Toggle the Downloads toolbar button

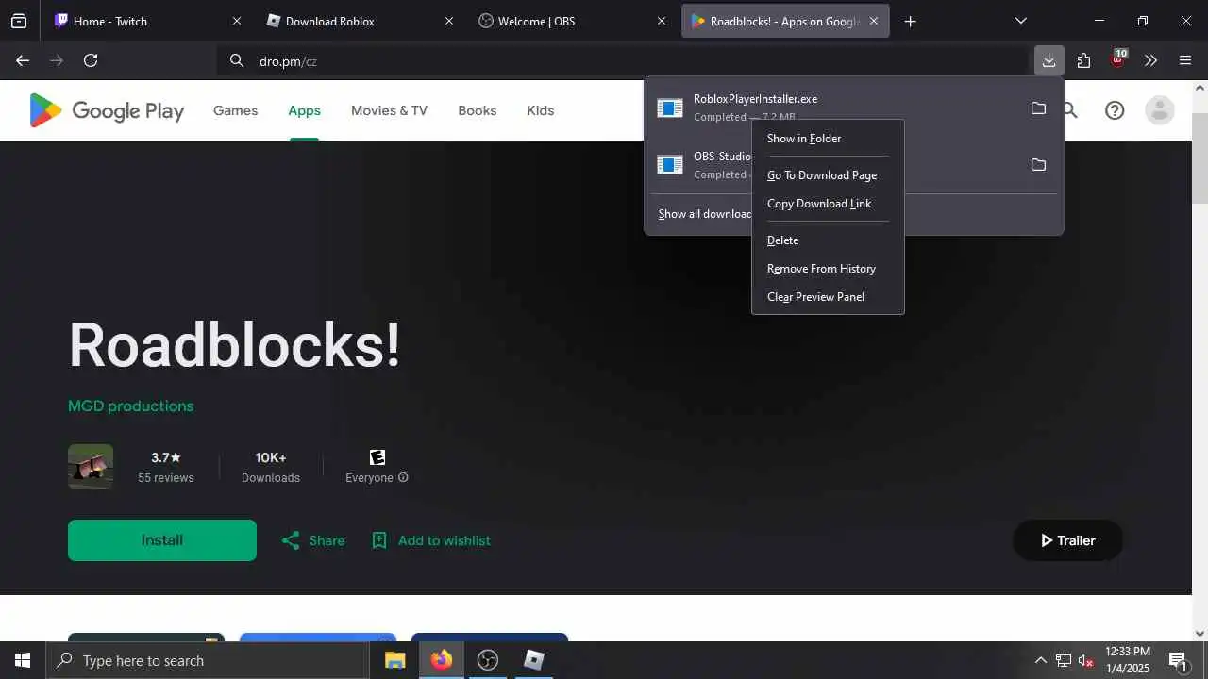coord(1049,60)
